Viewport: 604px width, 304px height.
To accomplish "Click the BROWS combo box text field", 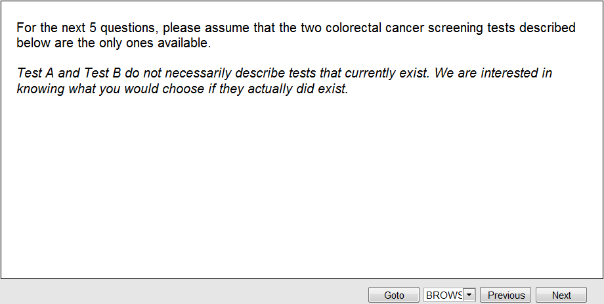I will tap(444, 295).
